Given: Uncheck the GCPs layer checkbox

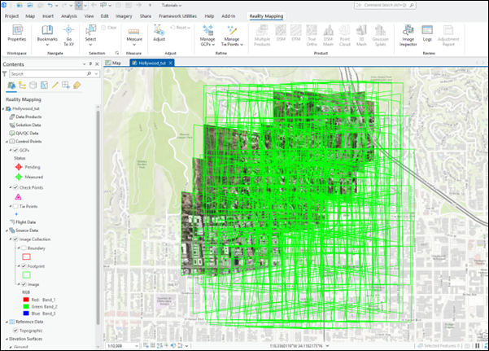Looking at the screenshot, I should coord(15,150).
